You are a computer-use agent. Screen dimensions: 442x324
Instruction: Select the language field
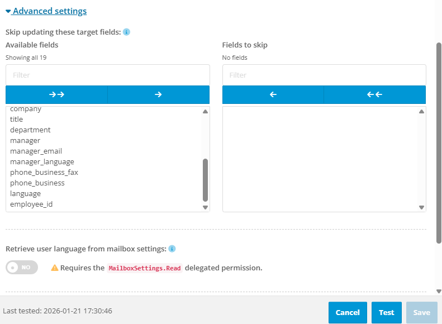(25, 194)
